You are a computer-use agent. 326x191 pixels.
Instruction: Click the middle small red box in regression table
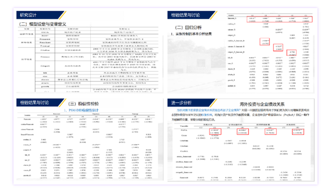278,47
